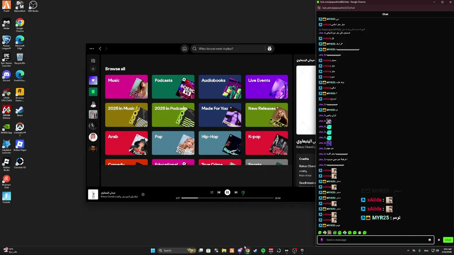454x255 pixels.
Task: Open the 2025 in Podcasts tile
Action: 173,115
